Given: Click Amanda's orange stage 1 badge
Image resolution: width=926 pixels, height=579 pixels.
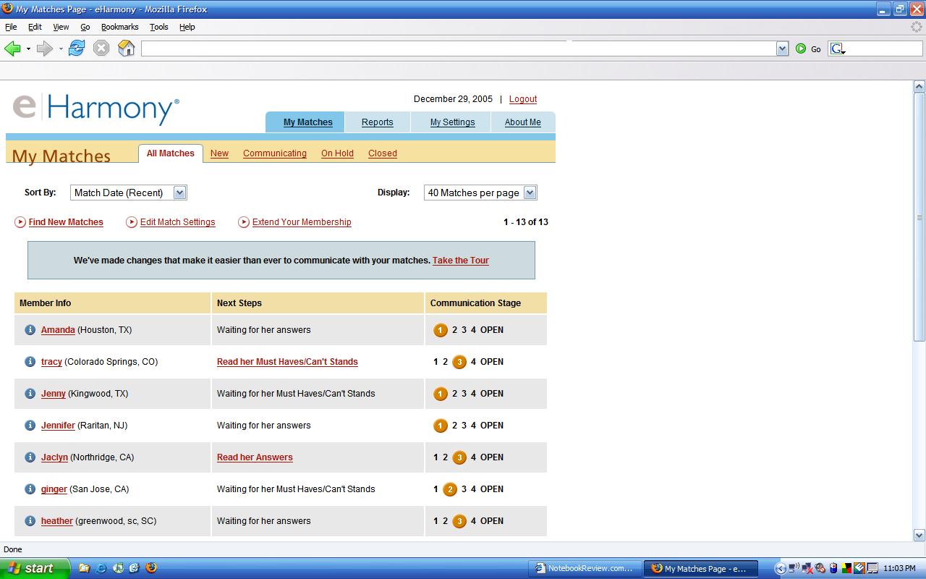Looking at the screenshot, I should click(441, 331).
